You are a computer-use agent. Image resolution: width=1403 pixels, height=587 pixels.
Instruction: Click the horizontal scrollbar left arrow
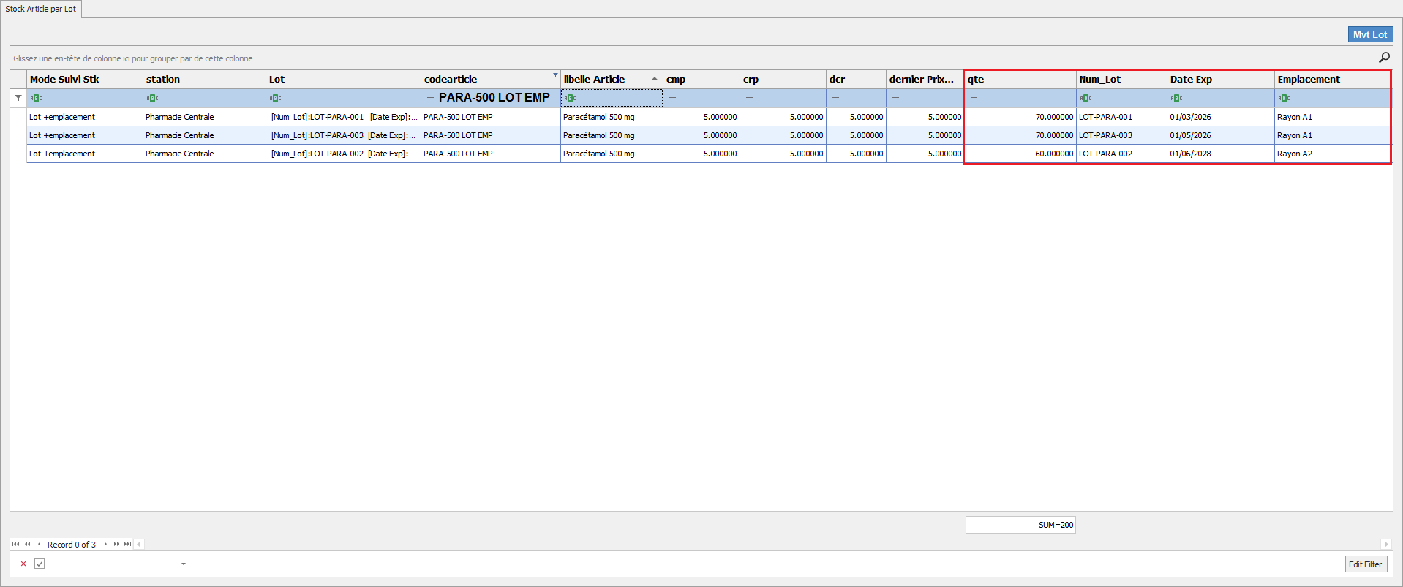click(x=139, y=544)
